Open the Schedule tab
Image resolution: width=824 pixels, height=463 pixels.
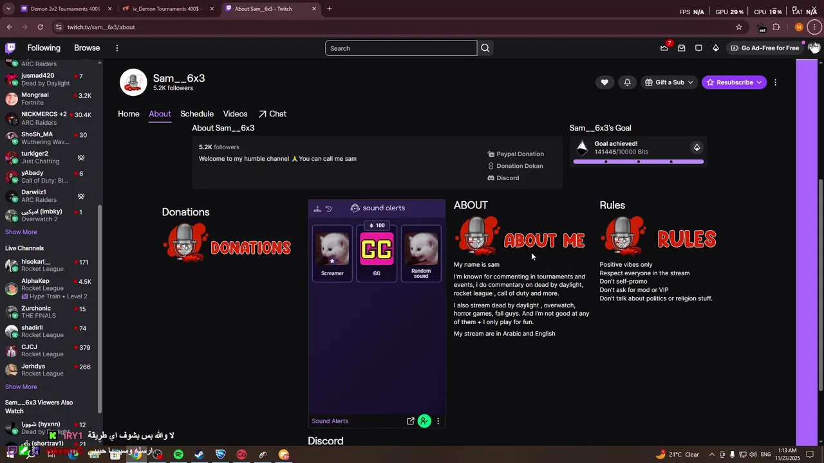197,114
